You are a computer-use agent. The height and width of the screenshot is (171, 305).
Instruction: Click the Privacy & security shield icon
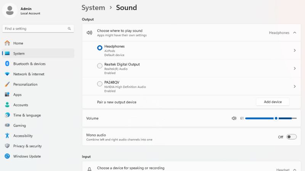(7, 146)
